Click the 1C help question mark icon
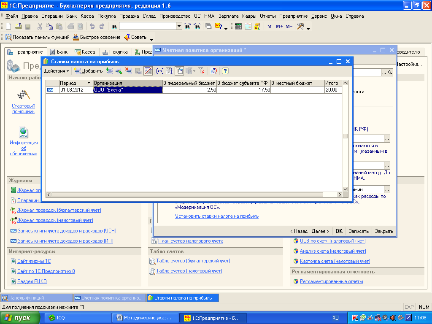This screenshot has height=324, width=432. pyautogui.click(x=219, y=27)
